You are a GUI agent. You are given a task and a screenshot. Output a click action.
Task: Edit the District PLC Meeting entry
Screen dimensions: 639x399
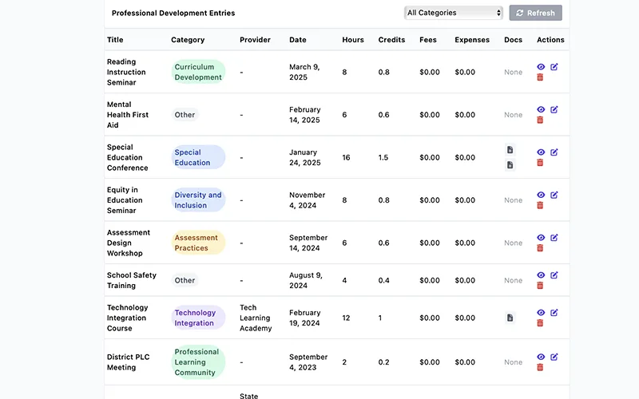554,357
